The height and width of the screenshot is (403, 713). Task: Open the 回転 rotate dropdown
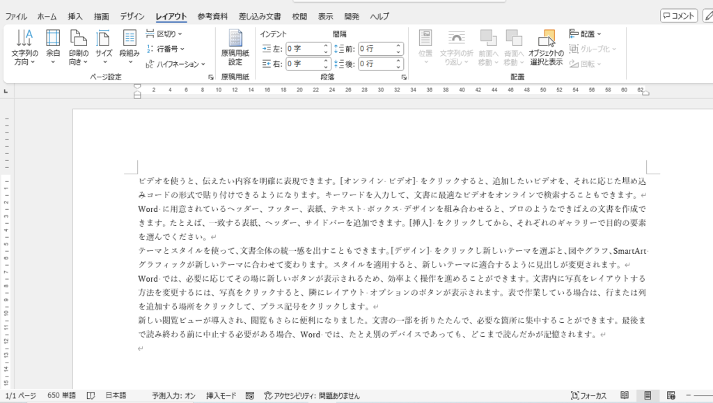click(585, 64)
